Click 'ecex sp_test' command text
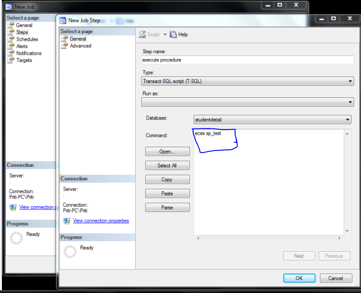This screenshot has height=293, width=361. [x=208, y=133]
